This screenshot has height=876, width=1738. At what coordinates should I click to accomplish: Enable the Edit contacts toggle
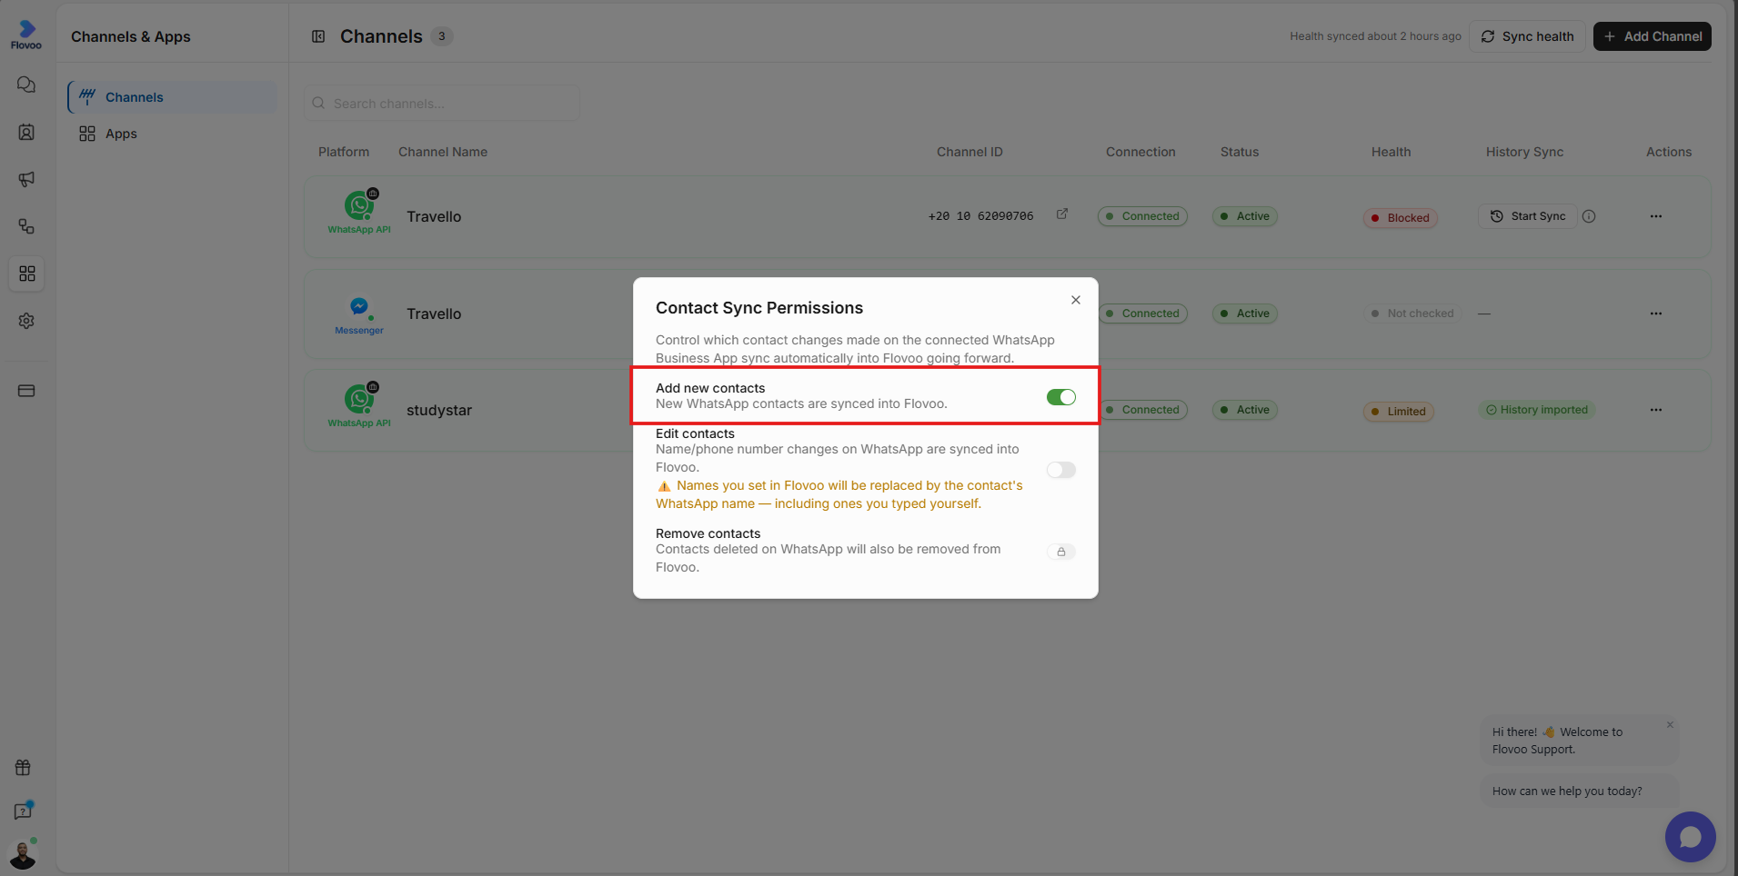pos(1060,470)
